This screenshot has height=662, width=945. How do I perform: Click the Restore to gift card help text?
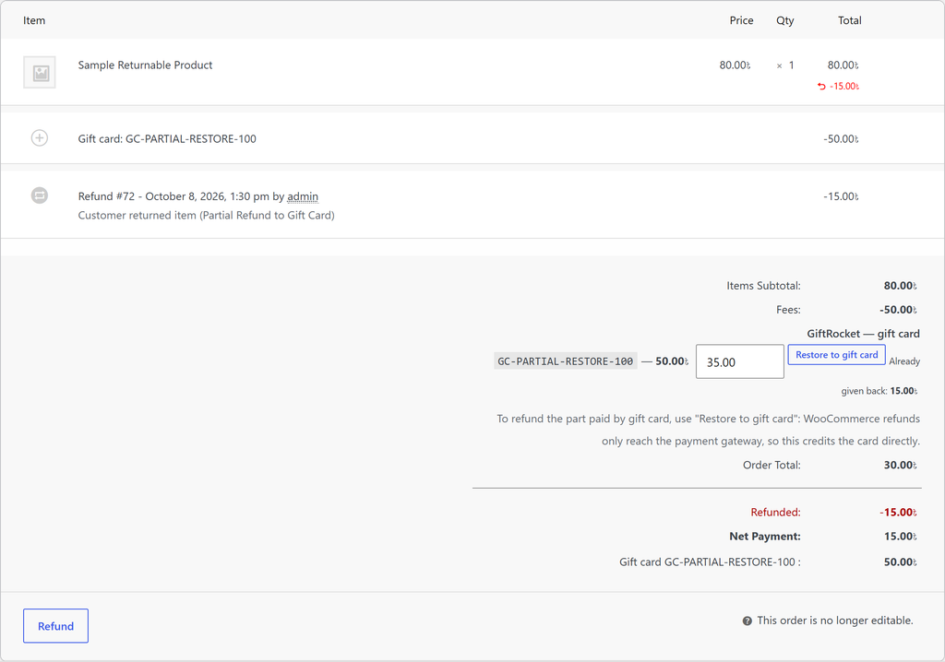[708, 430]
